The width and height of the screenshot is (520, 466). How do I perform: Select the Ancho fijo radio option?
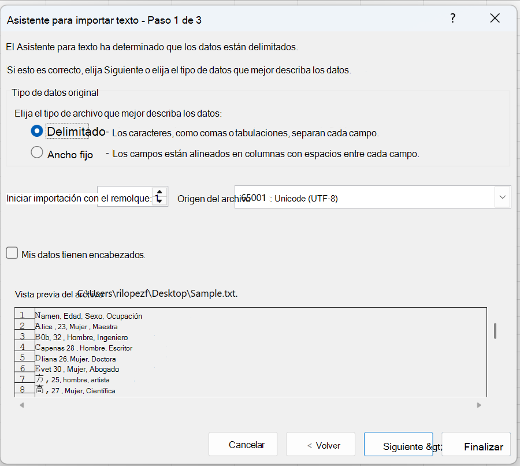37,152
